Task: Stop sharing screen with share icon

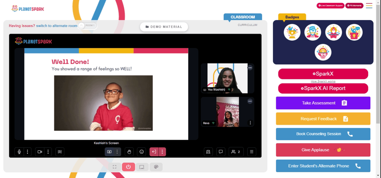Action: click(x=109, y=152)
